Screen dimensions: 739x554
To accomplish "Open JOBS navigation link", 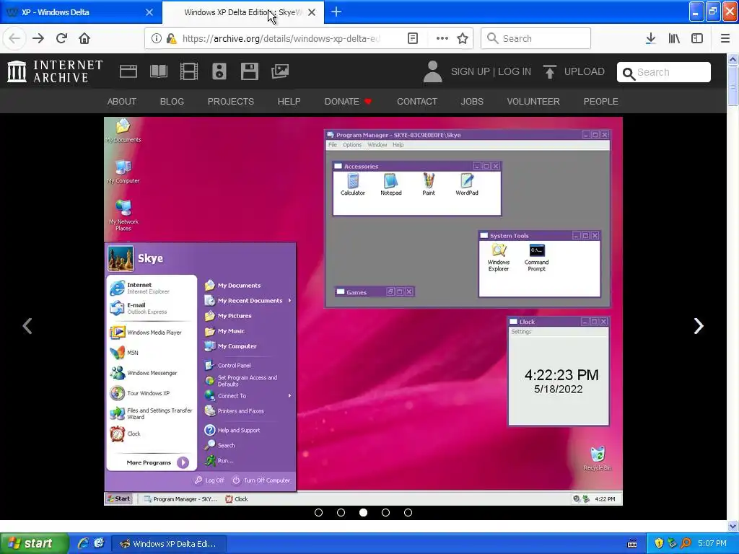I will click(472, 101).
